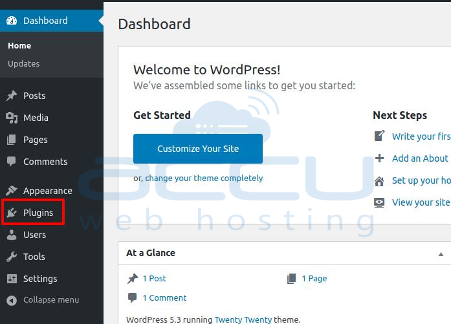
Task: Open the Pages menu
Action: point(36,140)
